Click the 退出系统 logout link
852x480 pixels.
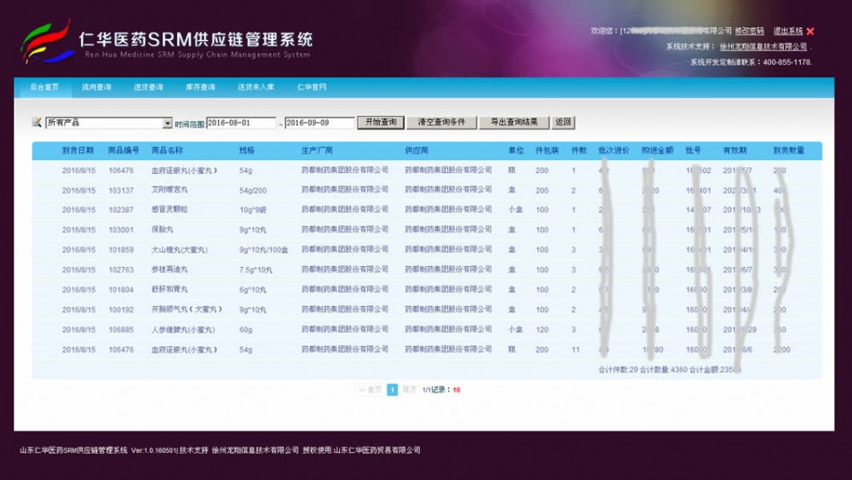(x=788, y=32)
